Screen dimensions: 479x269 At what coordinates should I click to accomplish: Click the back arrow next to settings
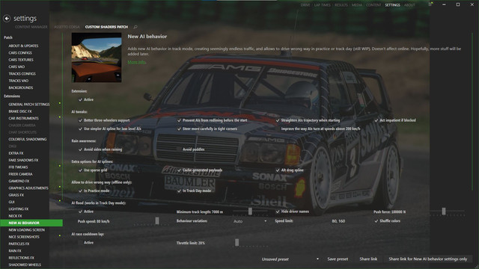(7, 19)
